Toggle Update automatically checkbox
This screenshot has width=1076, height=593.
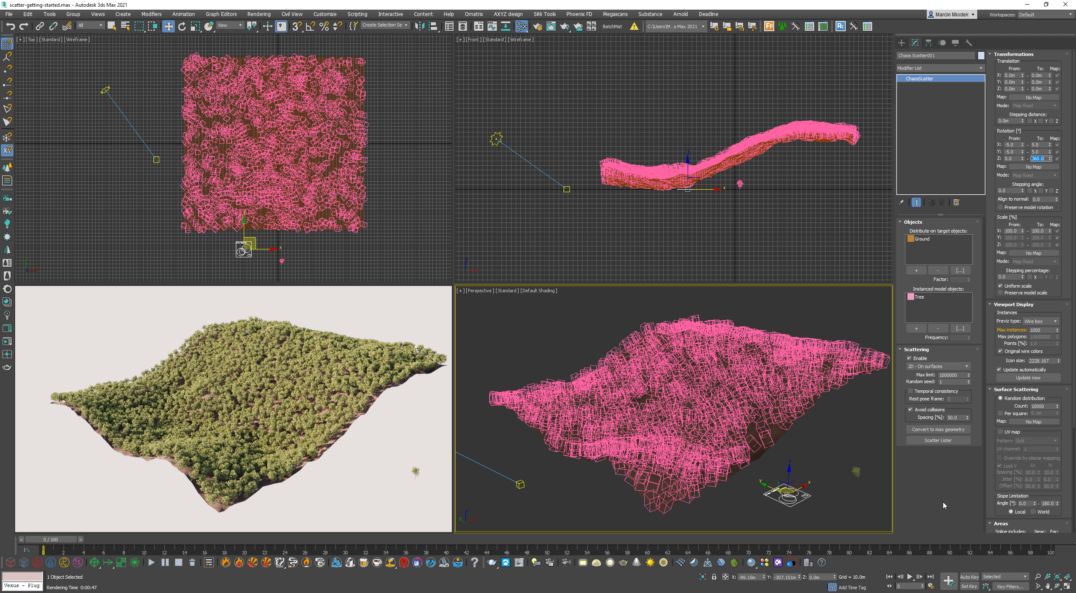pyautogui.click(x=999, y=370)
